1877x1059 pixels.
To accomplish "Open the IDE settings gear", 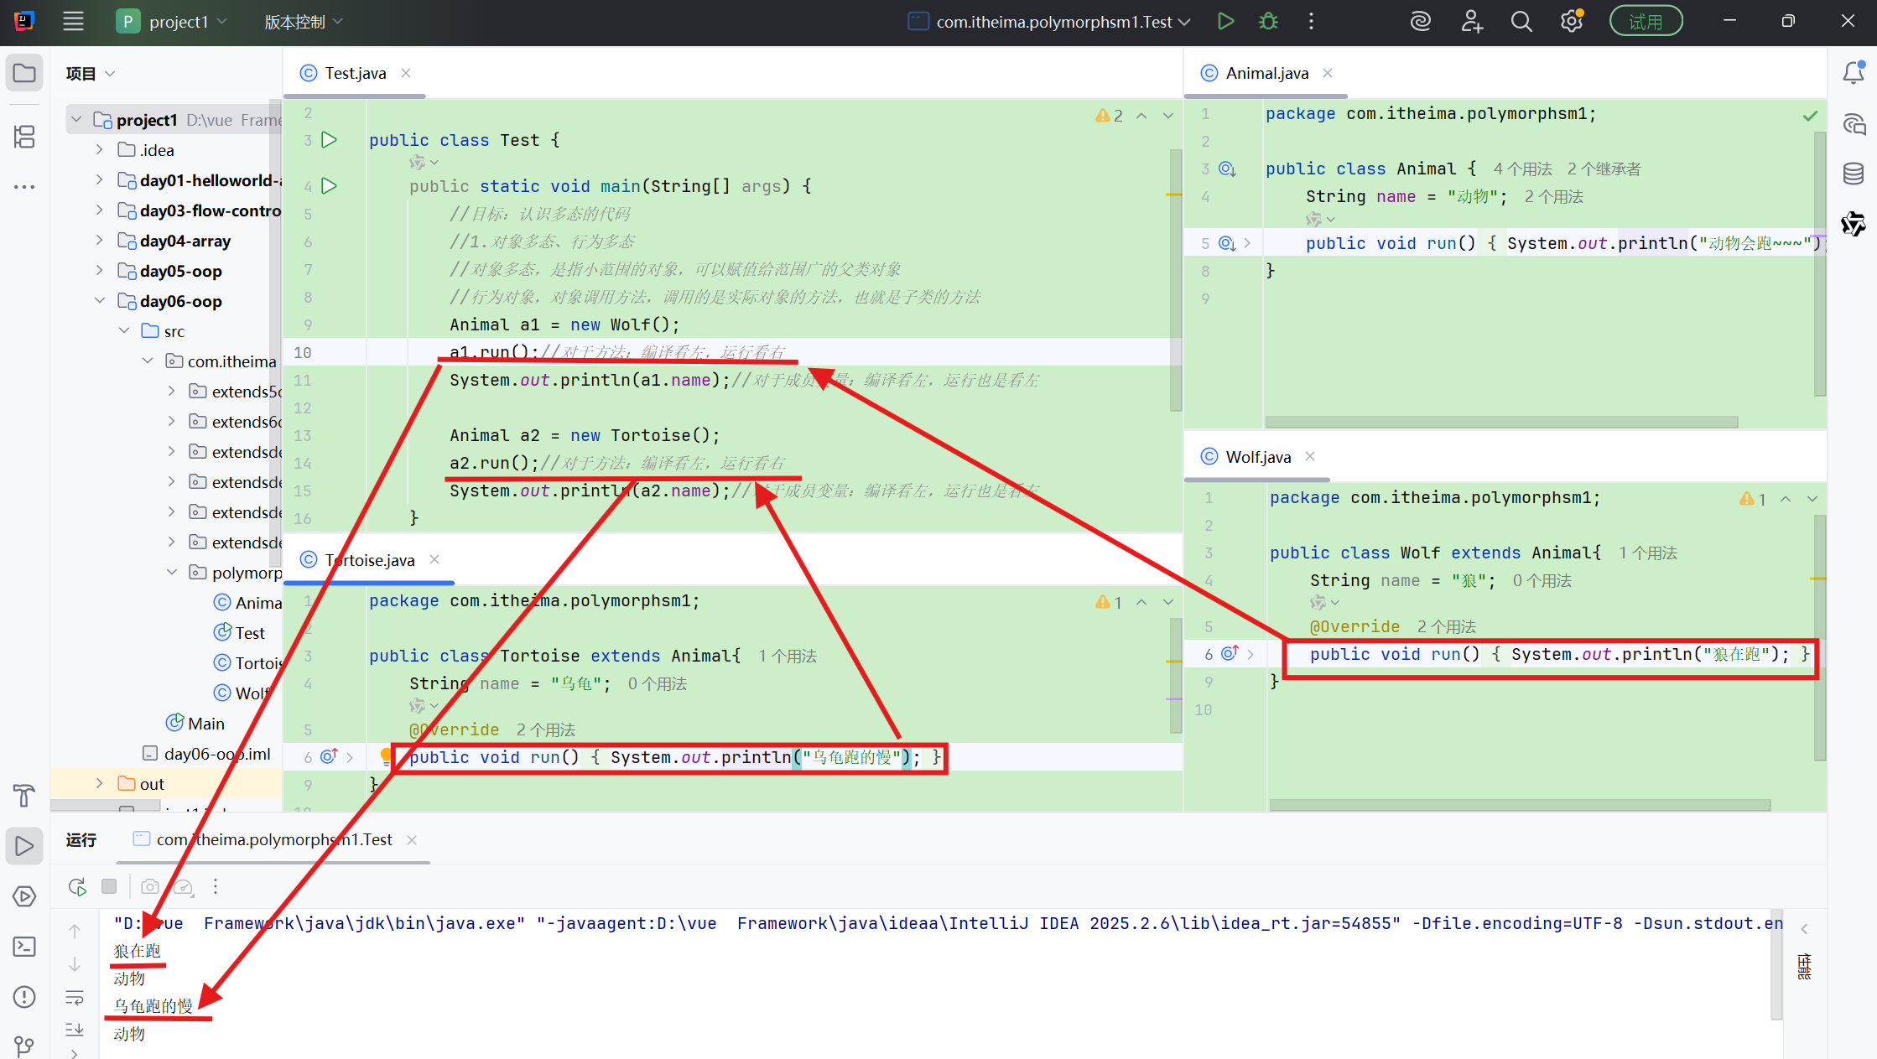I will click(1571, 22).
